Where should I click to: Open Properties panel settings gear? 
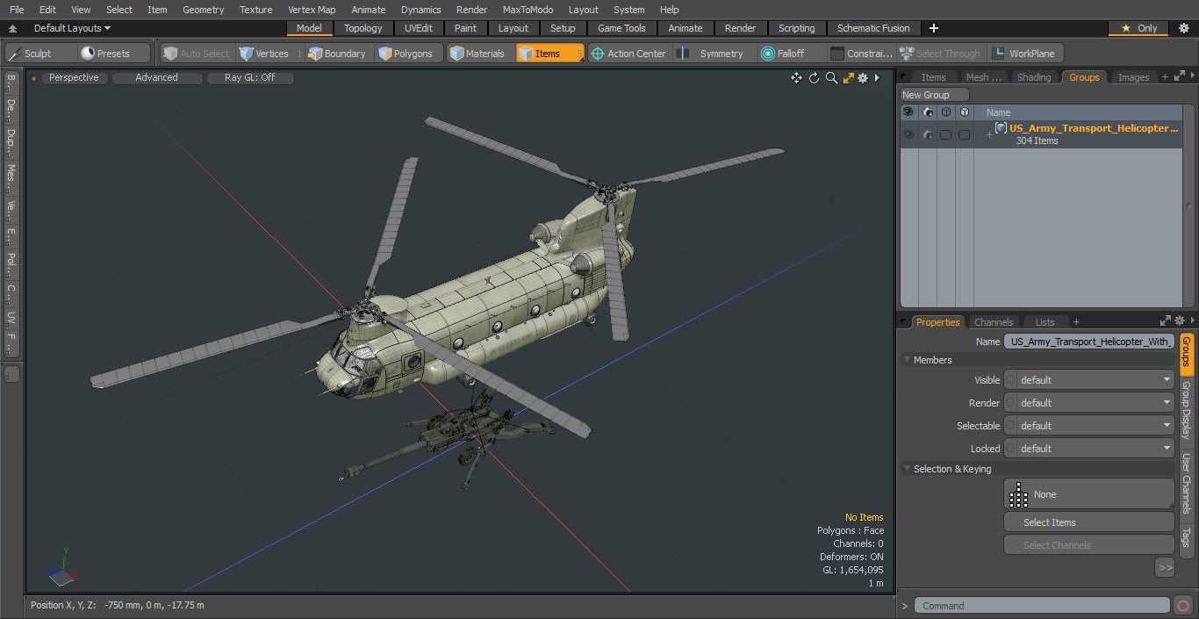1180,321
